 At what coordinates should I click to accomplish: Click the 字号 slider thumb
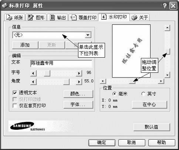pyautogui.click(x=47, y=74)
